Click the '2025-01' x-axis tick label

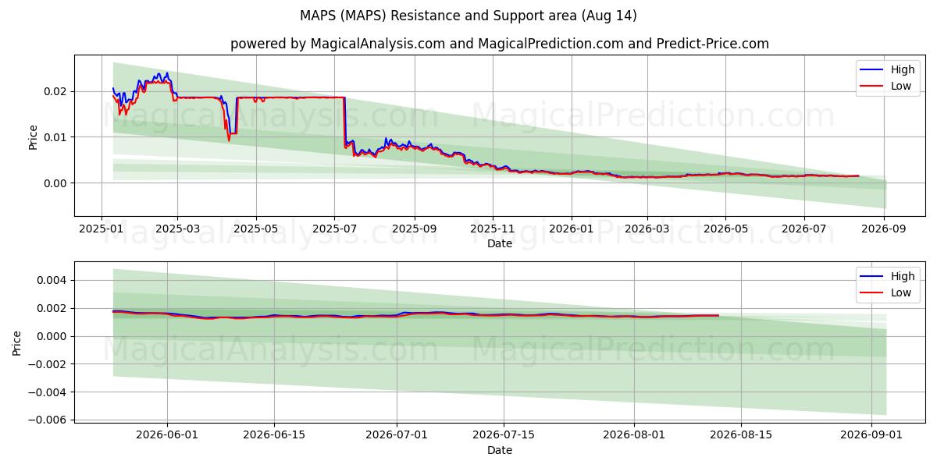102,229
